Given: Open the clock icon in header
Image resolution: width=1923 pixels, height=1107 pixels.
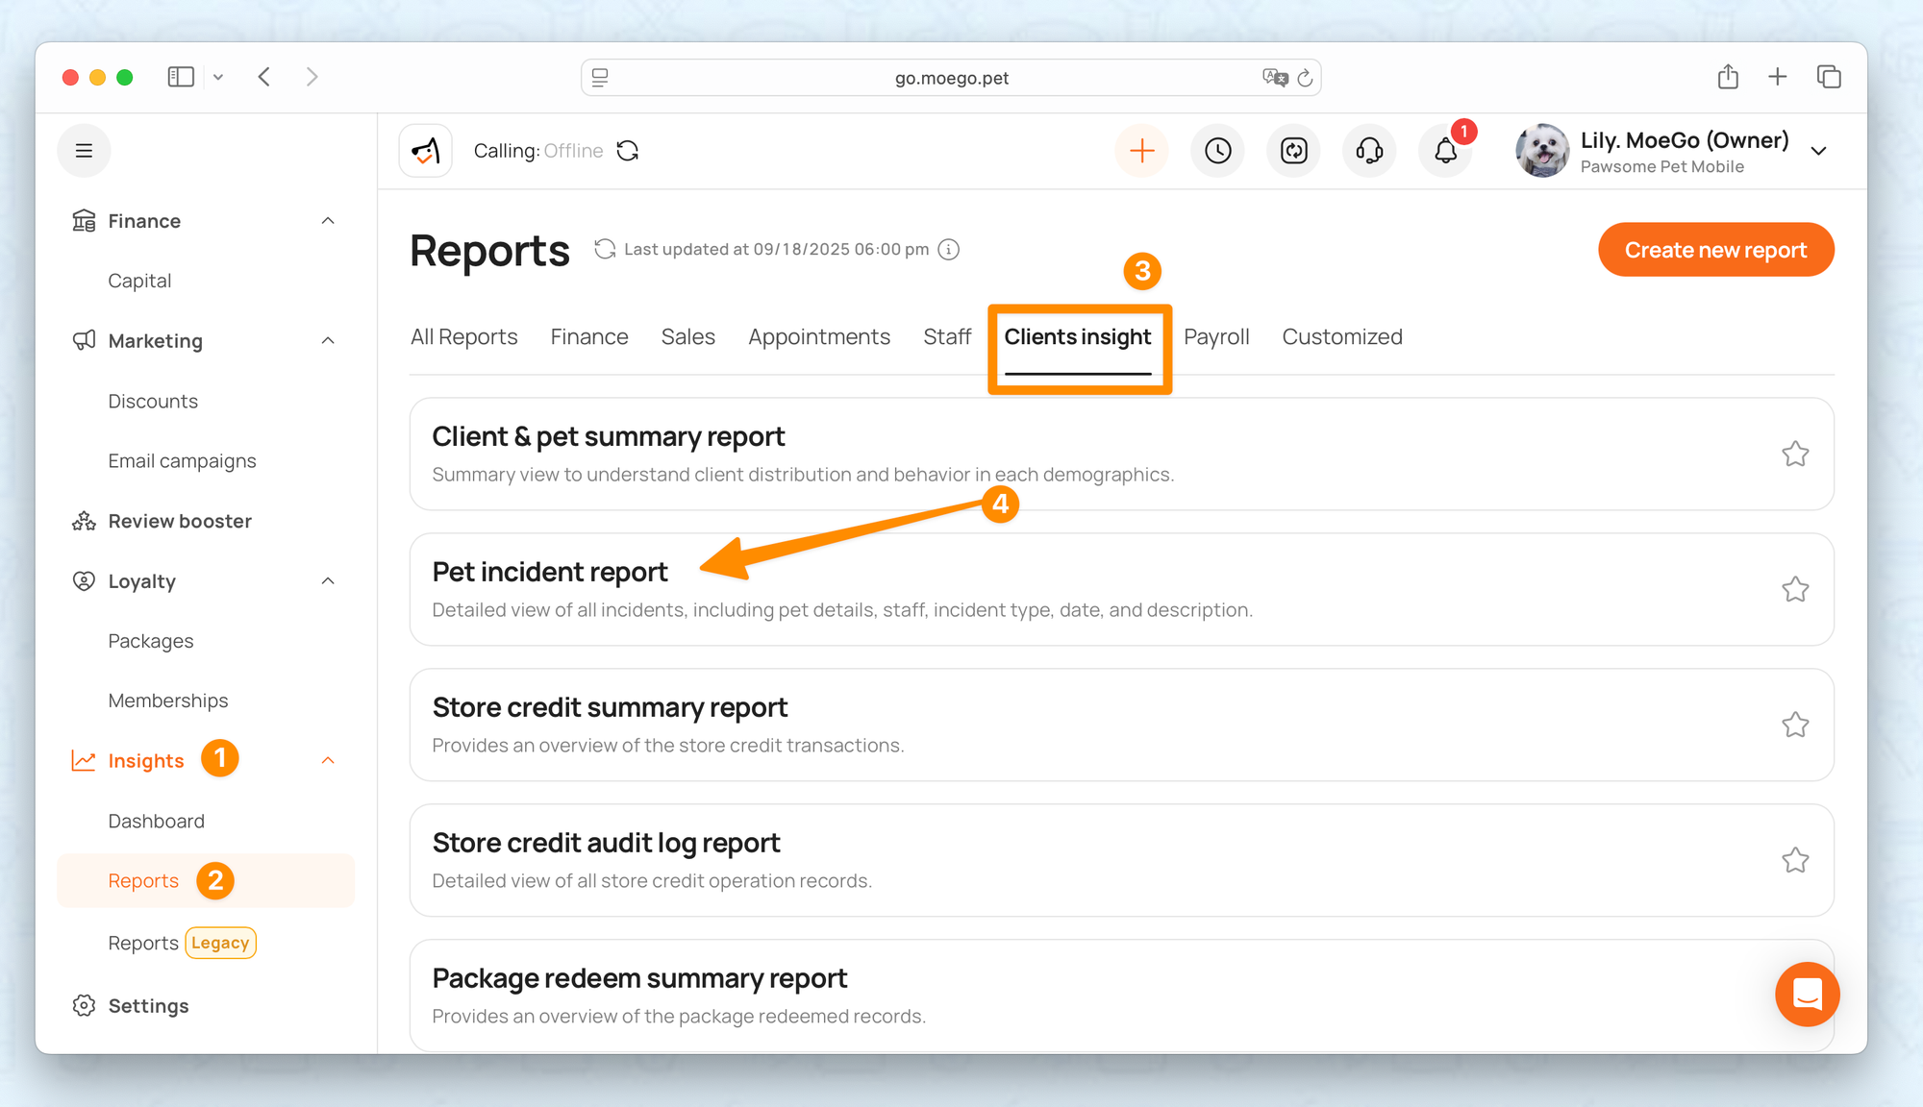Looking at the screenshot, I should point(1217,151).
